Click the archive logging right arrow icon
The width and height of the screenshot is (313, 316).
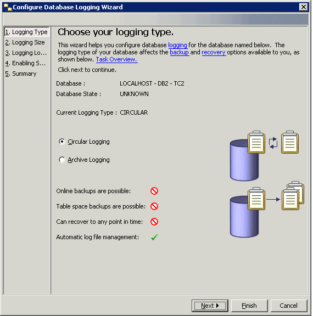pos(273,199)
